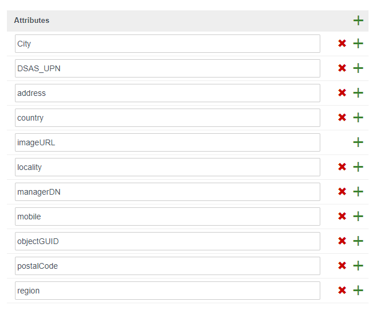Image resolution: width=380 pixels, height=317 pixels.
Task: Click the plus icon next to region
Action: click(x=358, y=291)
